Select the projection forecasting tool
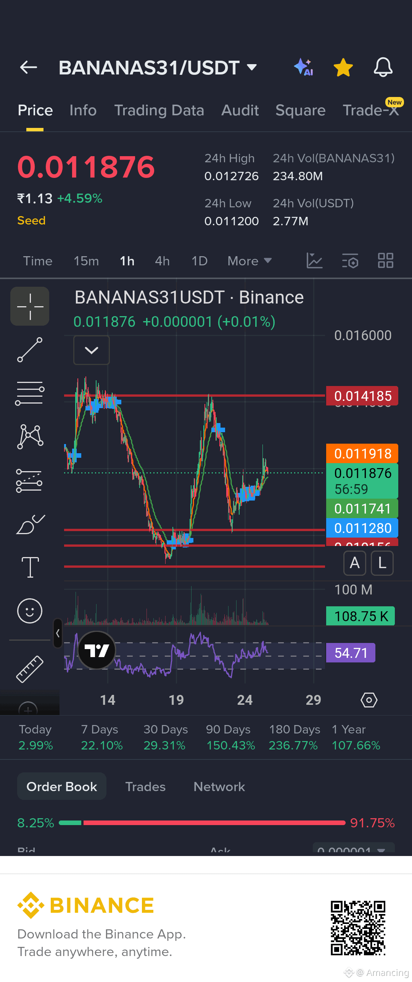Image resolution: width=412 pixels, height=982 pixels. [x=30, y=480]
